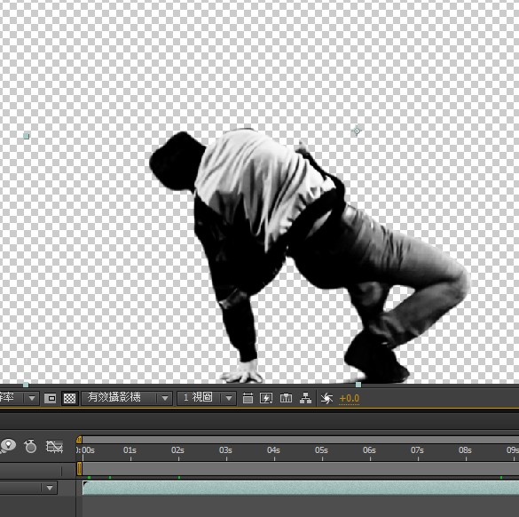519x517 pixels.
Task: Click the 05s mark on time ruler
Action: (x=321, y=450)
